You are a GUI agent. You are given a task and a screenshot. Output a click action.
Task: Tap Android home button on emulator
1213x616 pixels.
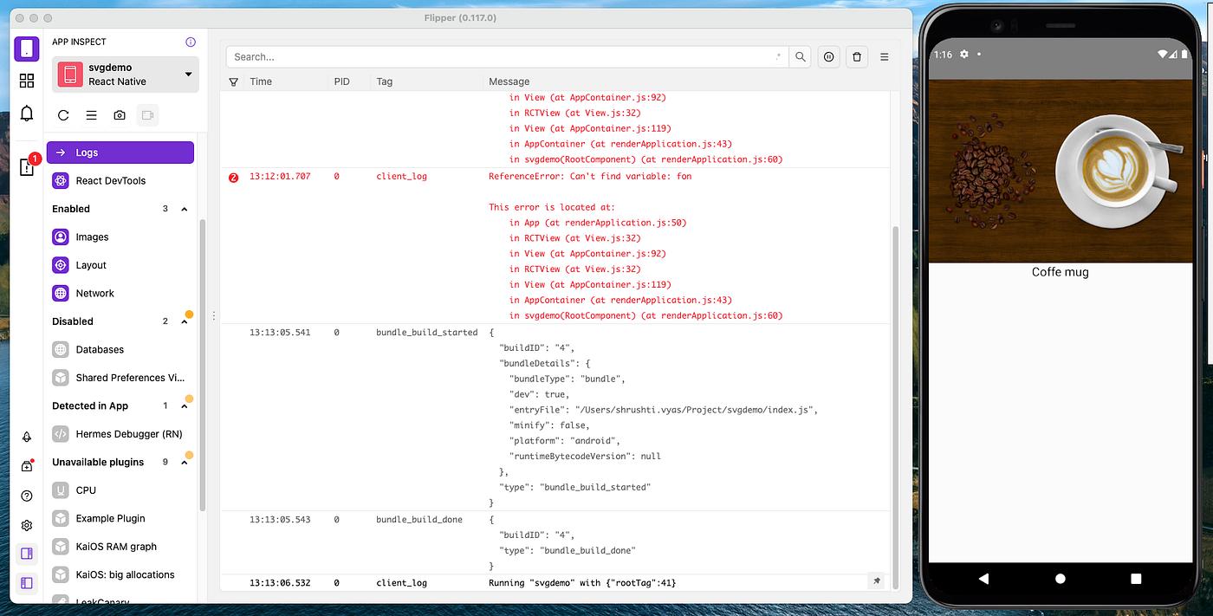[1060, 578]
